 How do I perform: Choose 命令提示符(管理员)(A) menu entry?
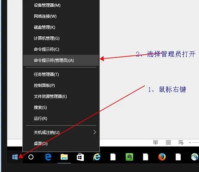61,60
